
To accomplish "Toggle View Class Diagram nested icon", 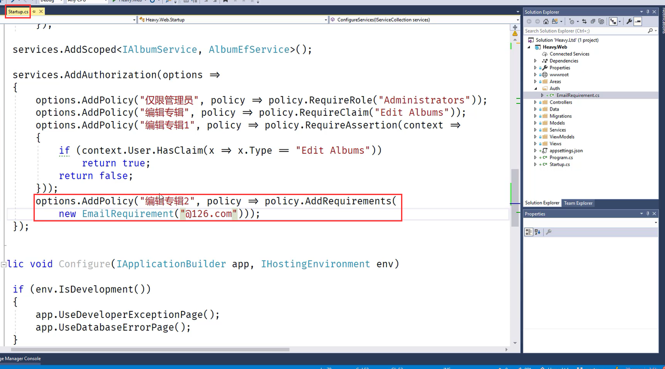I will 613,21.
